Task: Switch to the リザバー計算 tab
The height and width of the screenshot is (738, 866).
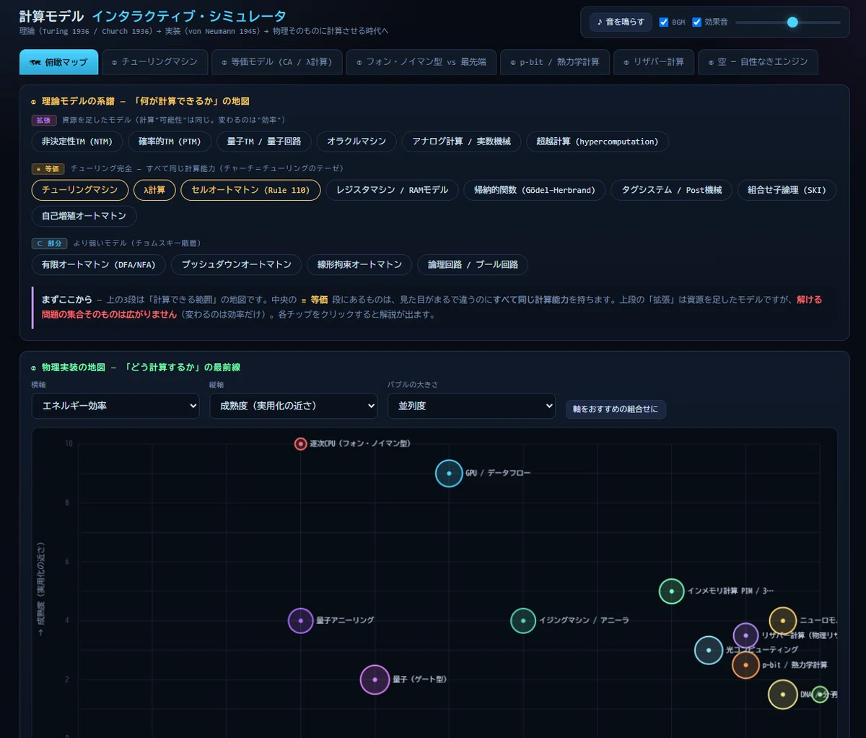Action: point(654,62)
